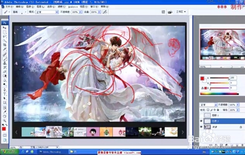Screen dimensions: 245x155
Task: Open brush 不透明度 opacity slider arrow
Action: (x=80, y=12)
